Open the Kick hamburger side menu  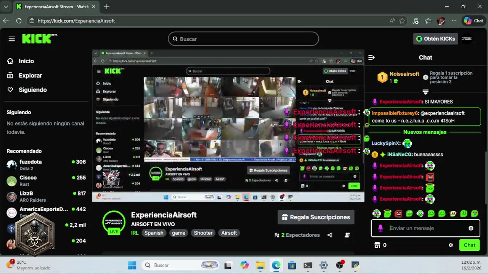click(12, 39)
